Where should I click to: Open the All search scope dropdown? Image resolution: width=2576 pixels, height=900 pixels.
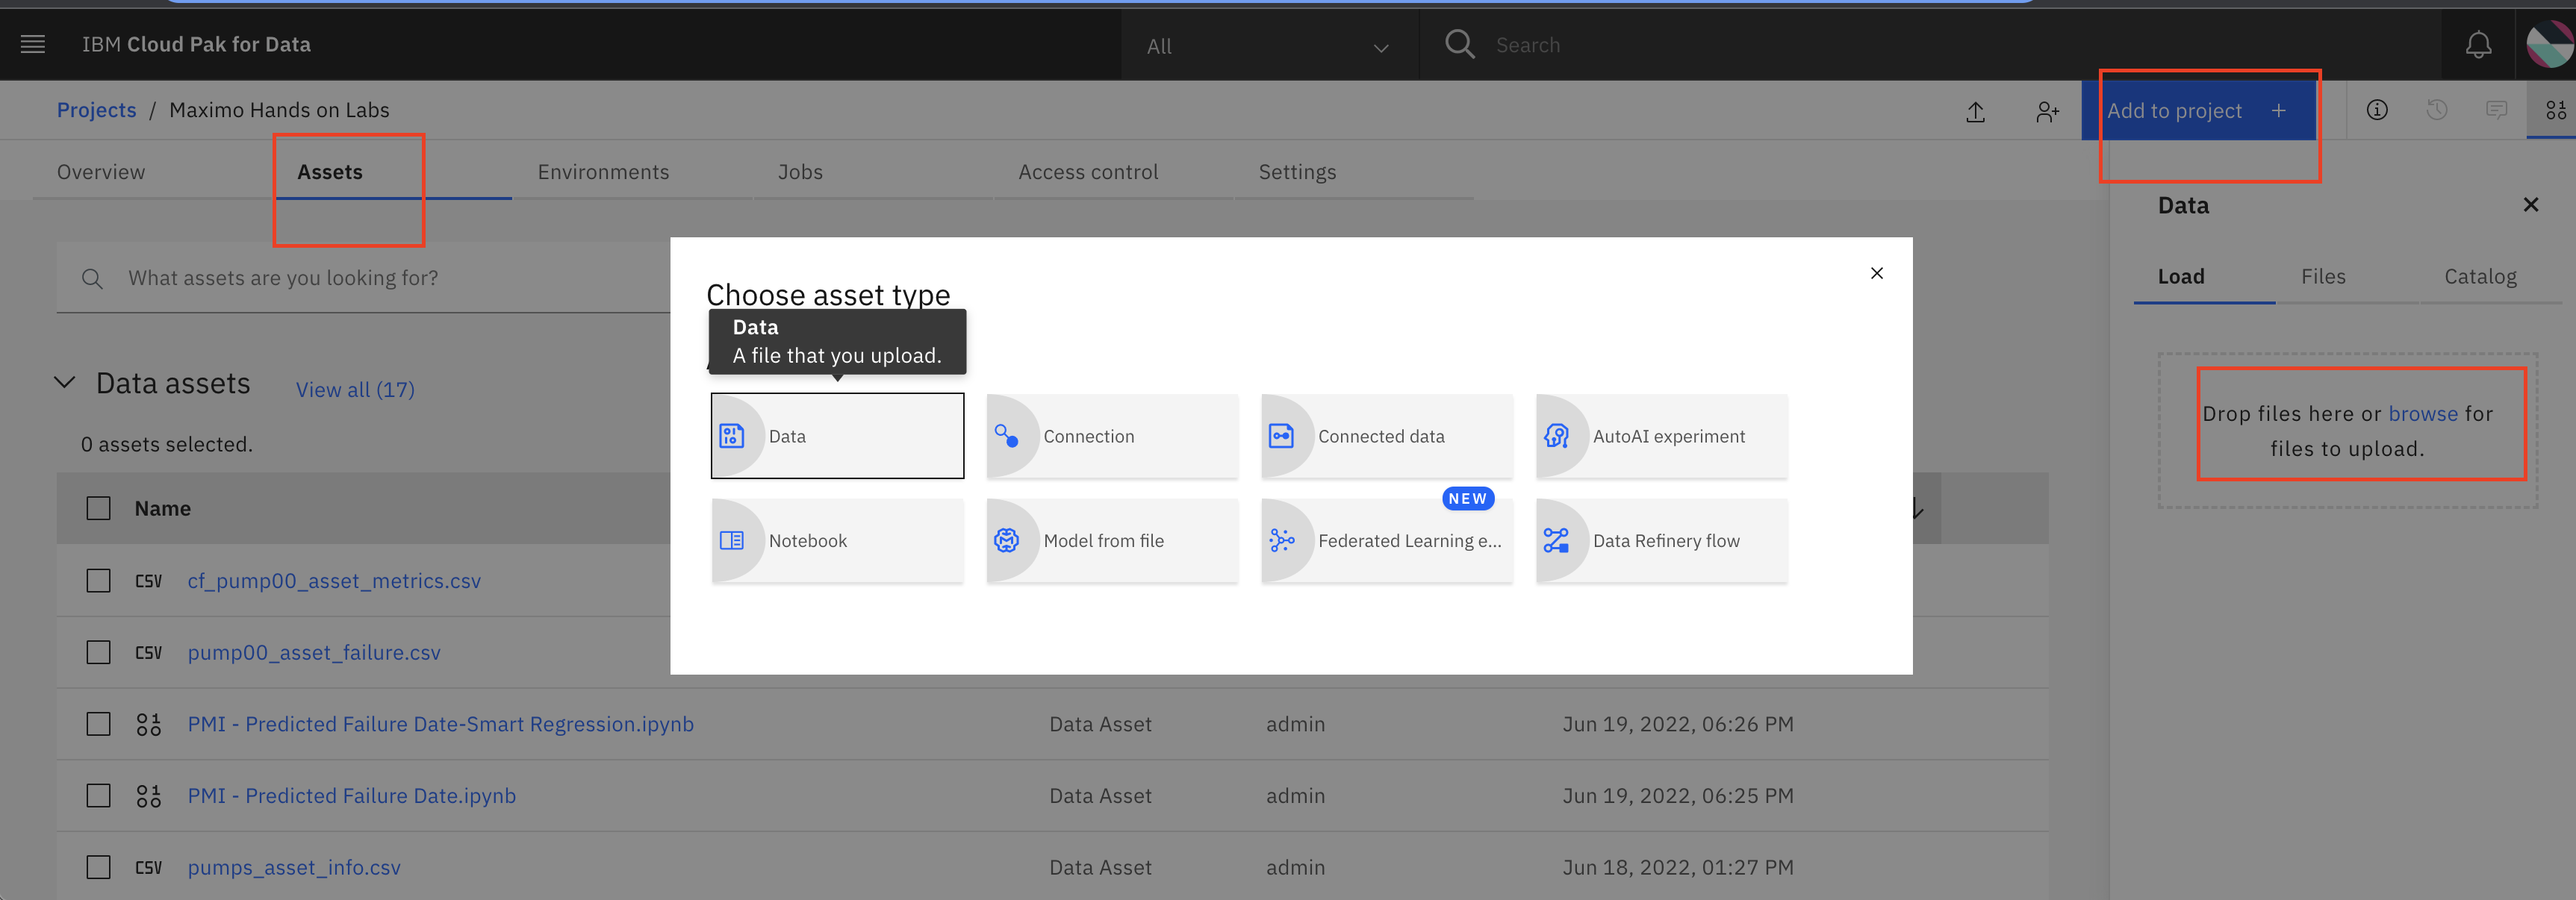click(1269, 46)
